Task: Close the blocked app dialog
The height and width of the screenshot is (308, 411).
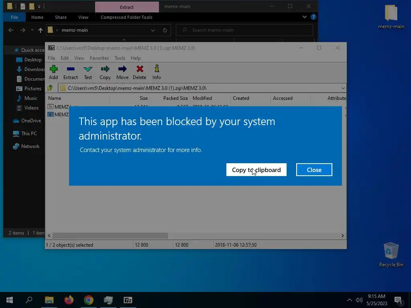Action: 314,170
